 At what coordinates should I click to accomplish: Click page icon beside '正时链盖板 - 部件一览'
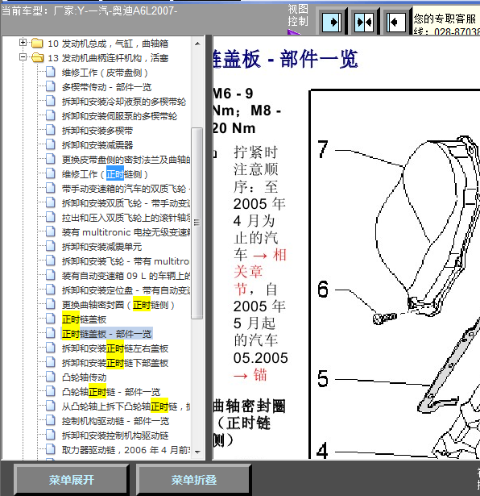pyautogui.click(x=51, y=333)
